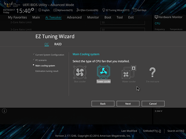The height and width of the screenshot is (139, 186).
Task: Open the Tool menu tab
Action: click(120, 17)
